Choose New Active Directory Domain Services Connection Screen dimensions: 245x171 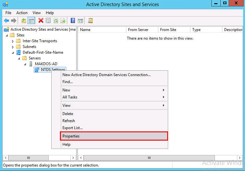click(x=114, y=75)
